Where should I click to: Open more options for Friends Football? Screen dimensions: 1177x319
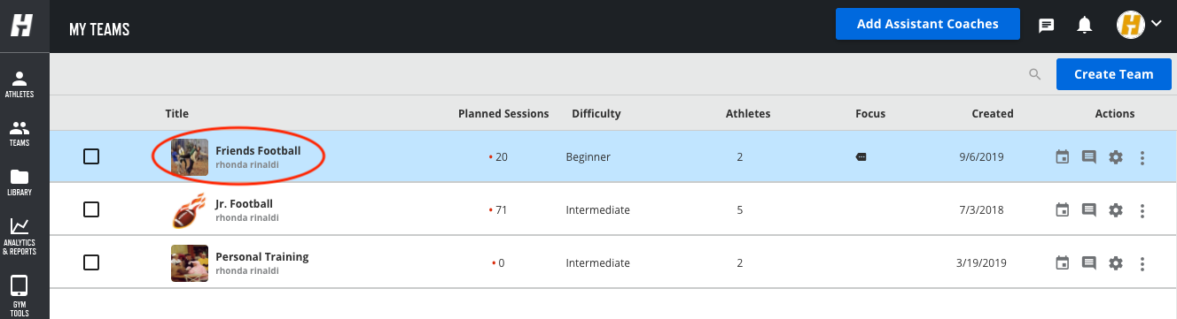[1142, 158]
